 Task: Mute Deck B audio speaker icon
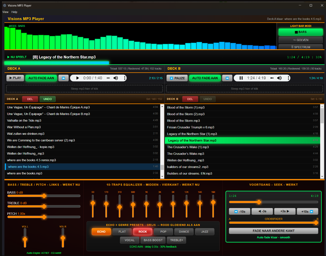[x=279, y=78]
